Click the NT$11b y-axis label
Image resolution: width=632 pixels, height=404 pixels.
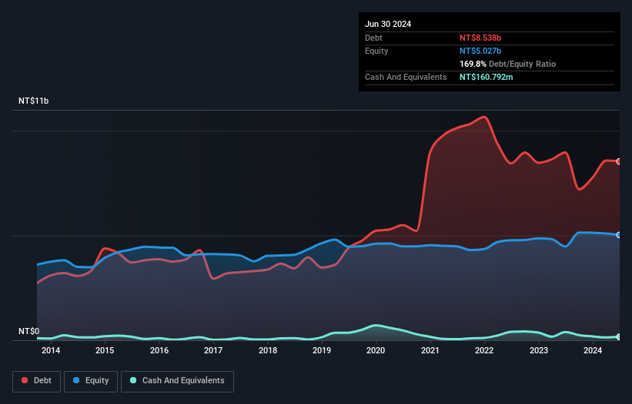point(33,101)
